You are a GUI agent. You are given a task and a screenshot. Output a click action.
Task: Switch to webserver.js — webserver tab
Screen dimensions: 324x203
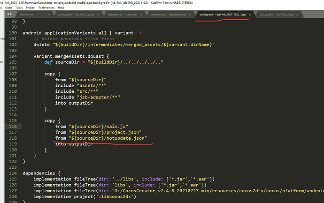coord(123,15)
